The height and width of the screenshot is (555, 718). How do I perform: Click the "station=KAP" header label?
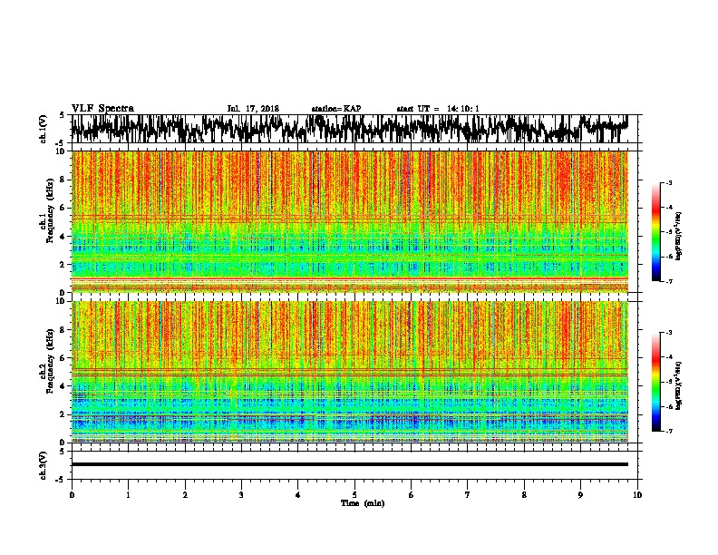[336, 109]
